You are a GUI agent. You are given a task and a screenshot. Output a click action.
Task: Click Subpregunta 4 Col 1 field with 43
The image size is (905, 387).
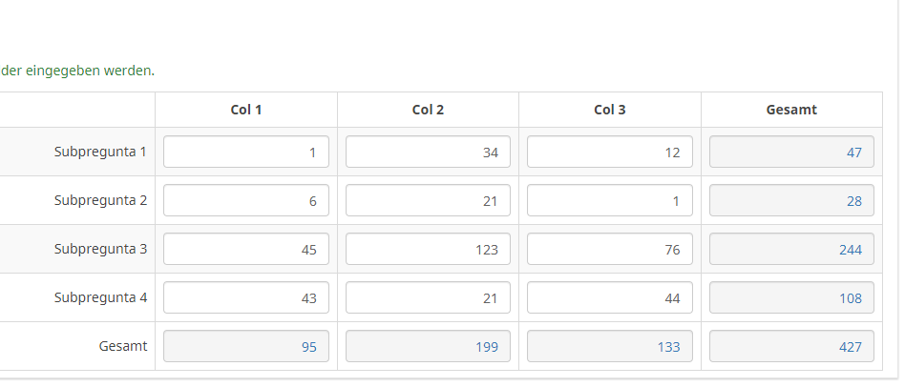(246, 297)
